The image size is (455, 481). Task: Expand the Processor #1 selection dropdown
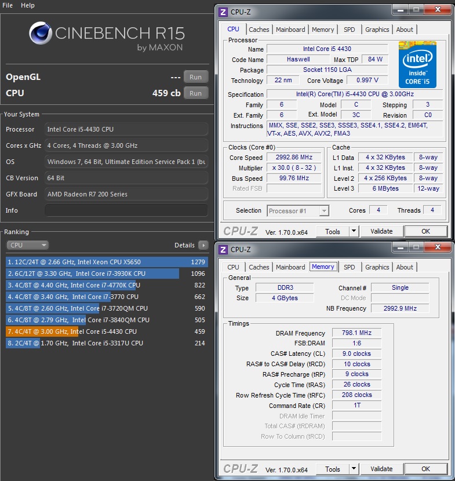coord(324,211)
